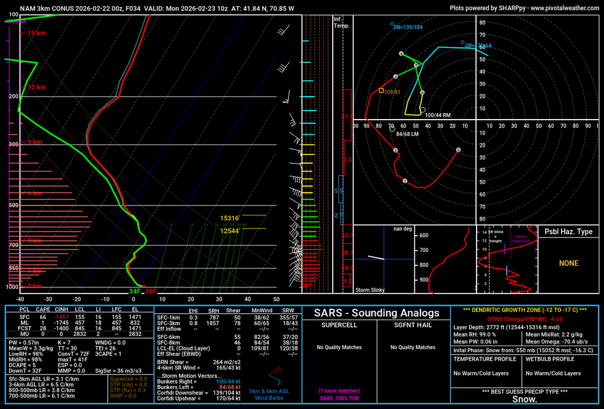This screenshot has width=604, height=409.
Task: Click the 1 km height marker on hodograph
Action: [x=405, y=181]
